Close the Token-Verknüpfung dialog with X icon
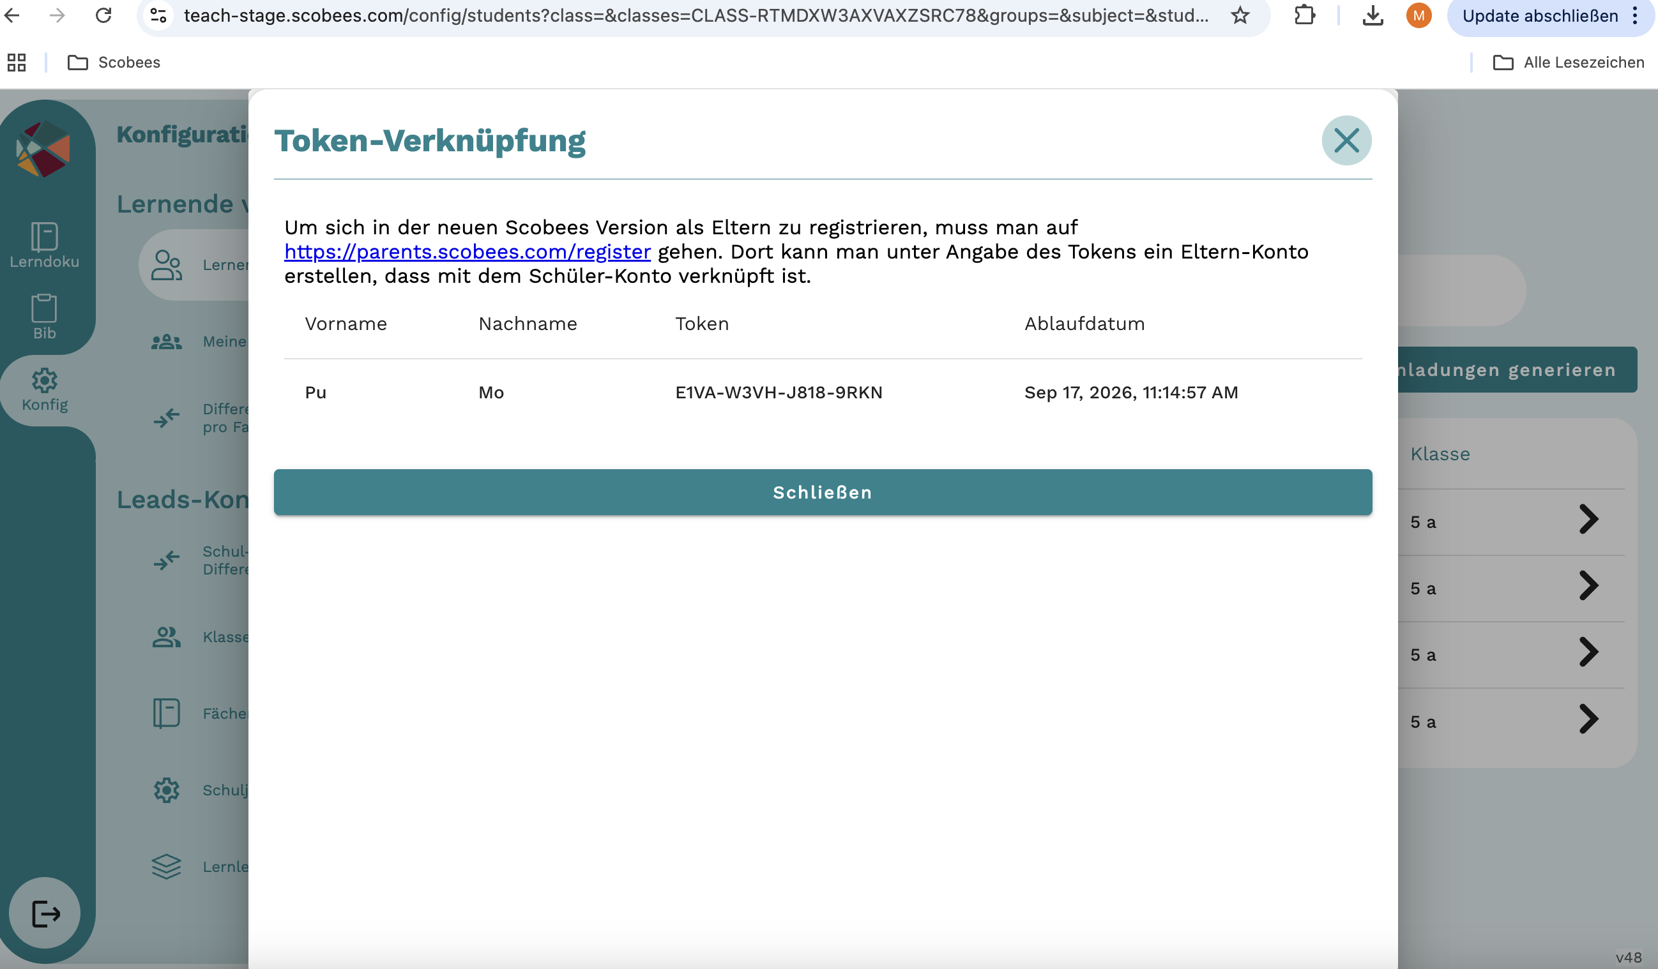 point(1346,140)
